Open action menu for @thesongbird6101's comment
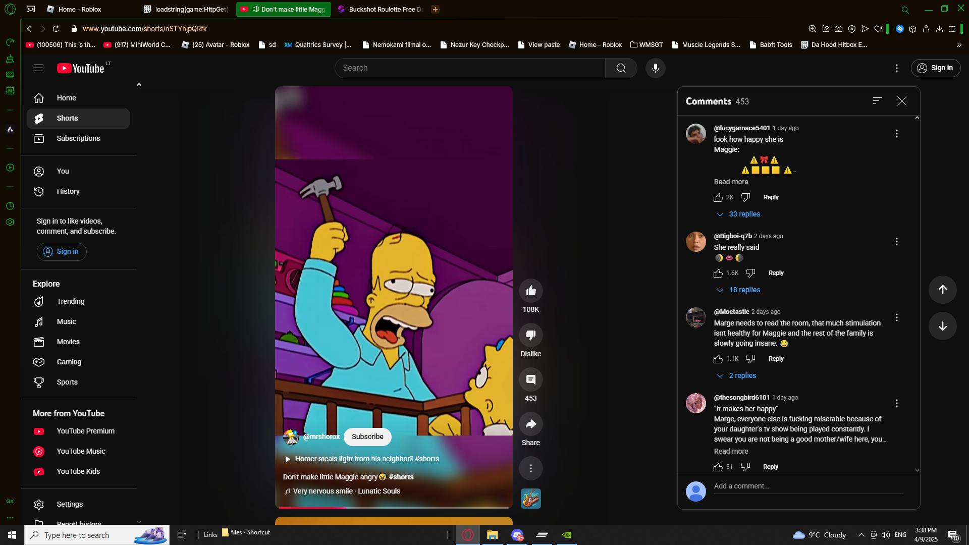The width and height of the screenshot is (969, 545). click(897, 403)
